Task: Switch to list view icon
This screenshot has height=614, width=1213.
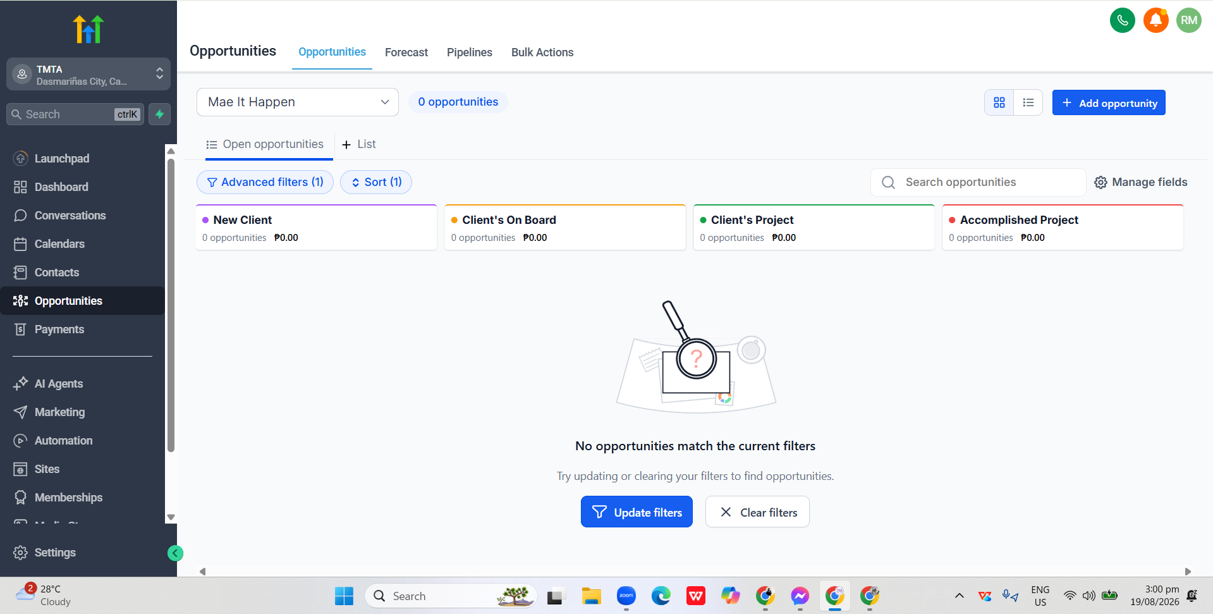Action: 1028,102
